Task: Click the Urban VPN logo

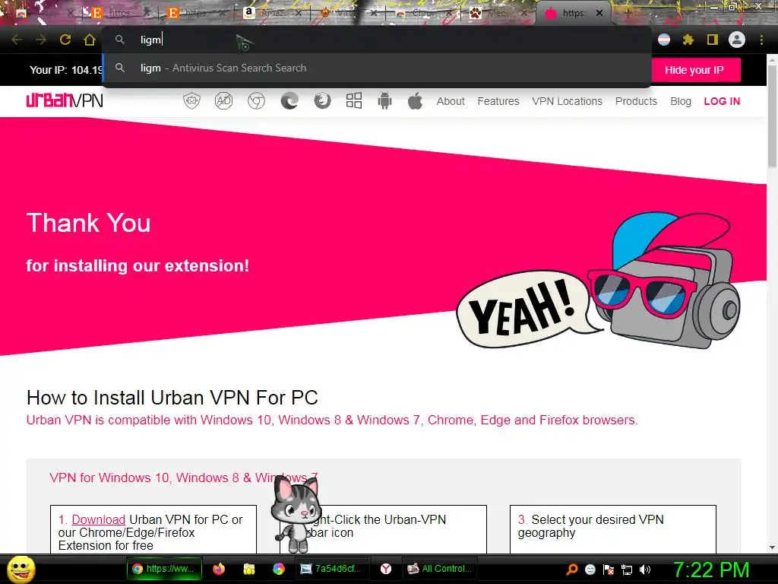Action: [x=65, y=100]
